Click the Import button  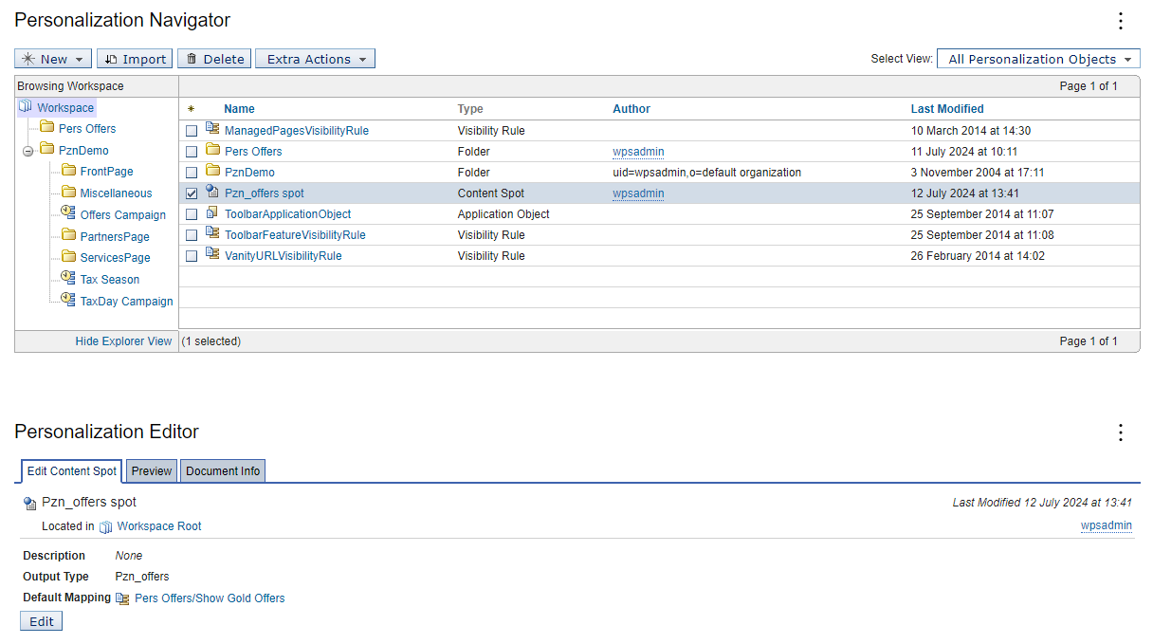pos(135,59)
